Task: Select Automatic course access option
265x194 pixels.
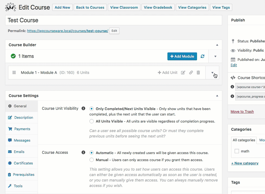Action: [91, 153]
